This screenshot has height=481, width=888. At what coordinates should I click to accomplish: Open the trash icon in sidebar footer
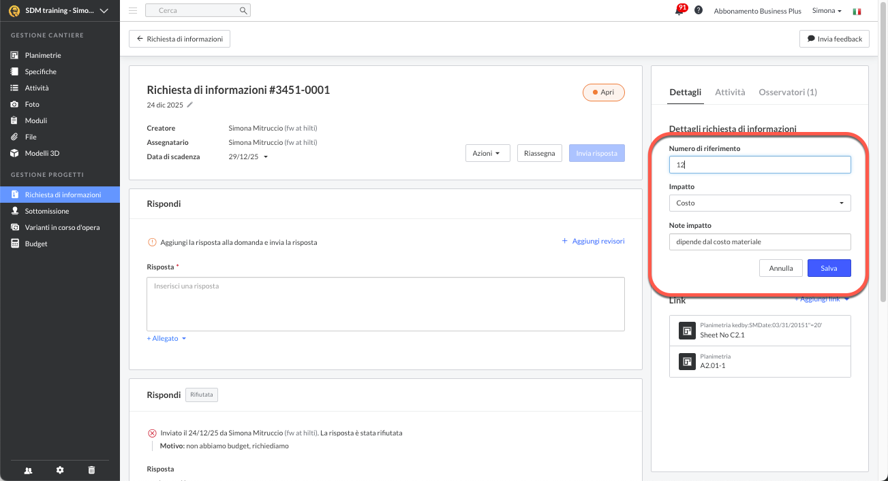(x=92, y=470)
